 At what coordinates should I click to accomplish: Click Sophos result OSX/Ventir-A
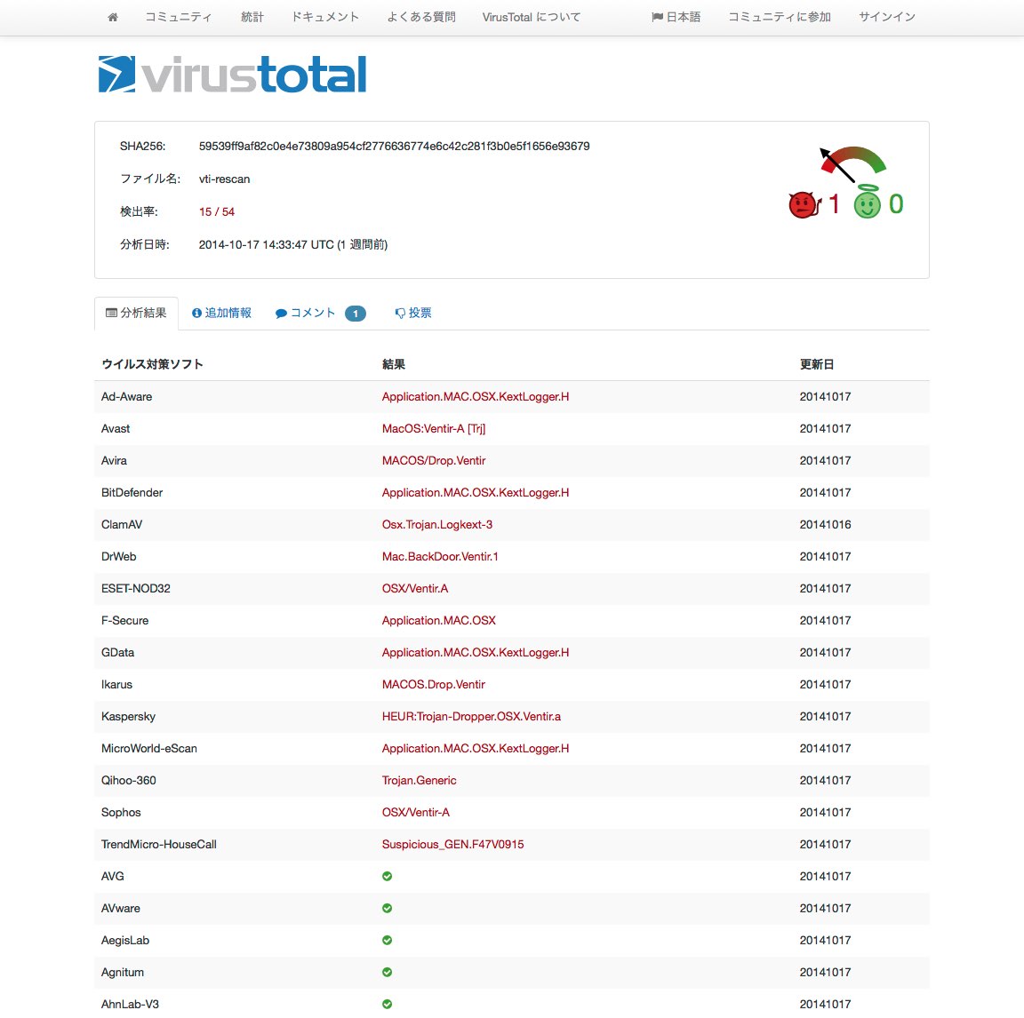point(416,813)
